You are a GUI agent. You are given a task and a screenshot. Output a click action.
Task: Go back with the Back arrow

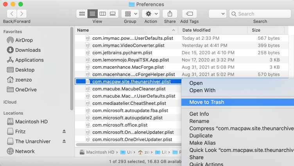tap(12, 14)
